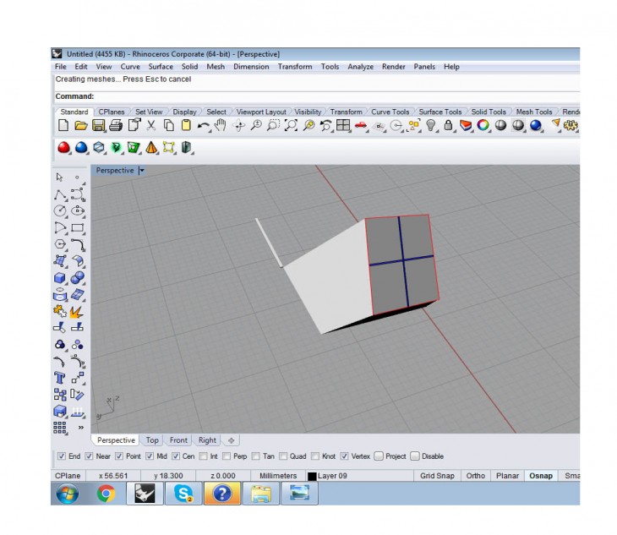Select the Box solid tool in the sidebar

pyautogui.click(x=60, y=278)
